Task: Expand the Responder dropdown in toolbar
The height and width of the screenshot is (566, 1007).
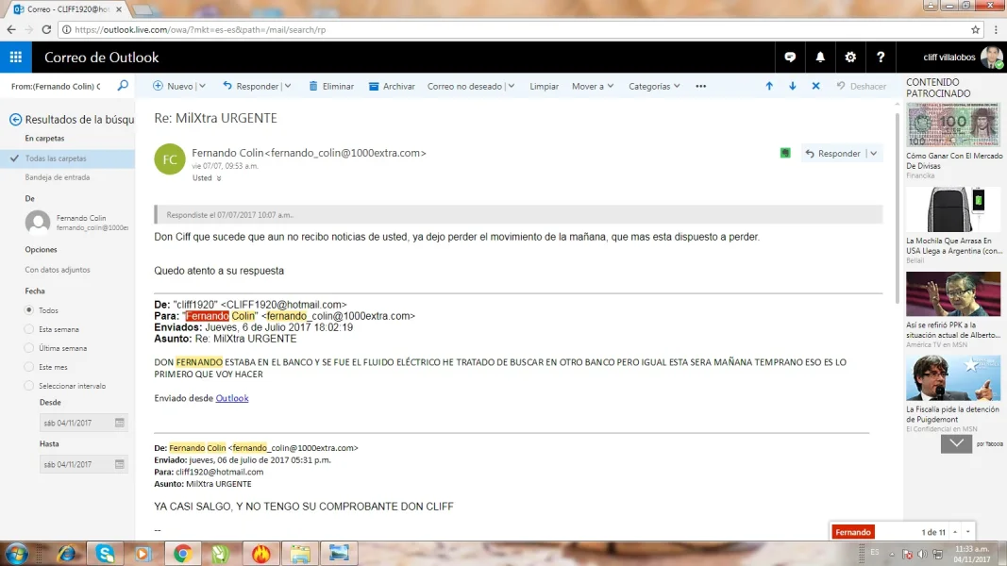Action: pos(287,86)
